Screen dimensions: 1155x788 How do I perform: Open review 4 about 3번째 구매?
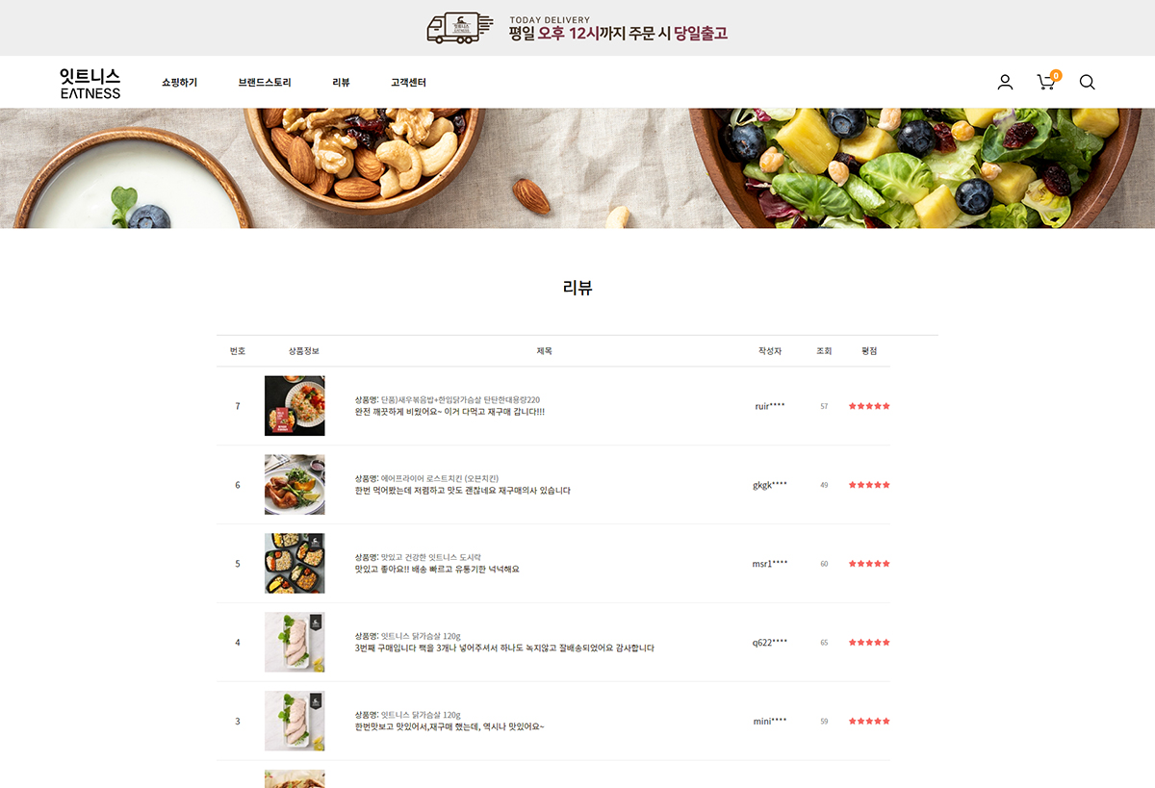[x=504, y=648]
